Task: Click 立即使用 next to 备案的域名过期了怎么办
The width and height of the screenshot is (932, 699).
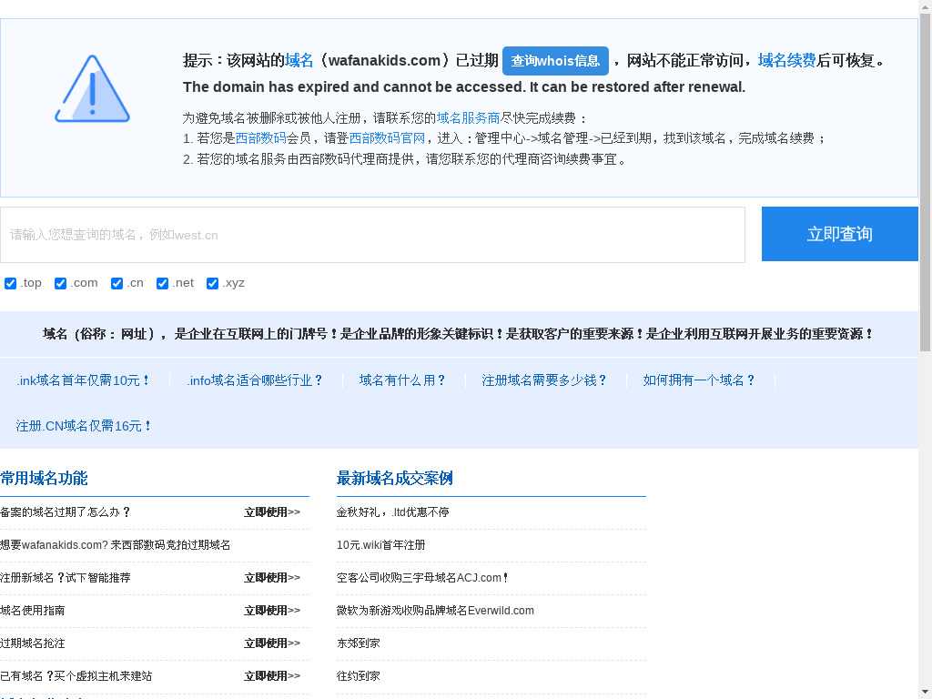Action: 271,512
